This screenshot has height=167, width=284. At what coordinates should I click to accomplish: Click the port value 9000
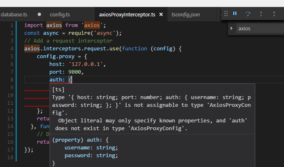click(x=75, y=72)
